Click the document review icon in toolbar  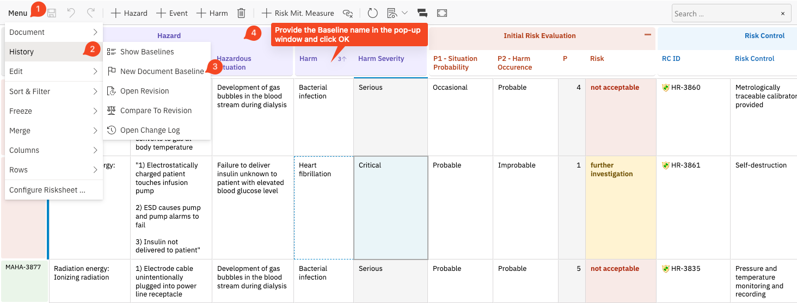tap(392, 13)
